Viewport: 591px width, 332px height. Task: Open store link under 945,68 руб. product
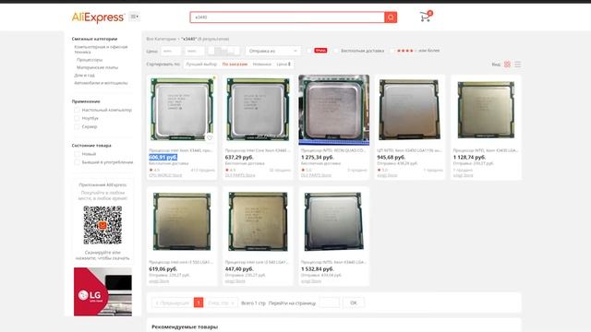387,175
